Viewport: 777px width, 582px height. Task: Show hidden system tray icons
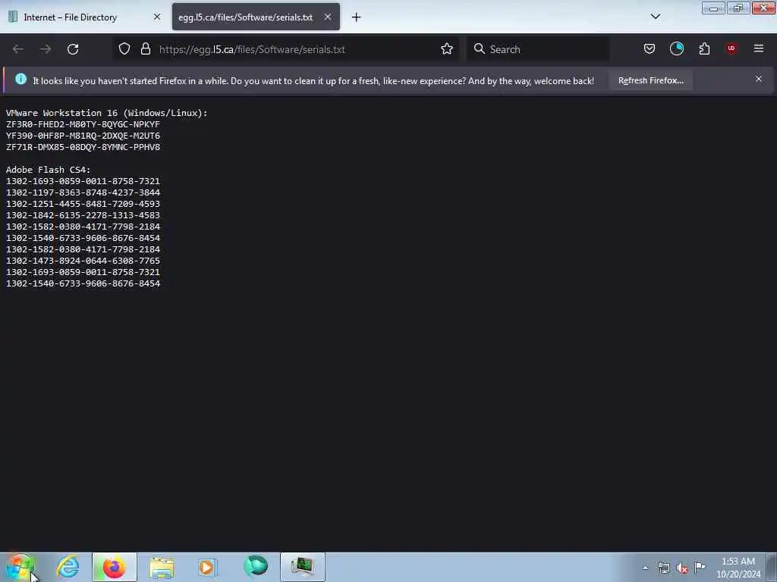pyautogui.click(x=645, y=568)
